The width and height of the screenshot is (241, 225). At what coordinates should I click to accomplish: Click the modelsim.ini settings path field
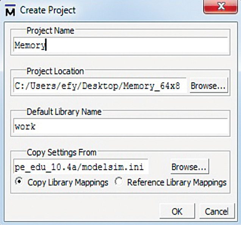pyautogui.click(x=80, y=167)
